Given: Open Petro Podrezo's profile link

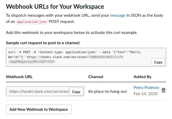Looking at the screenshot, I should [x=146, y=88].
